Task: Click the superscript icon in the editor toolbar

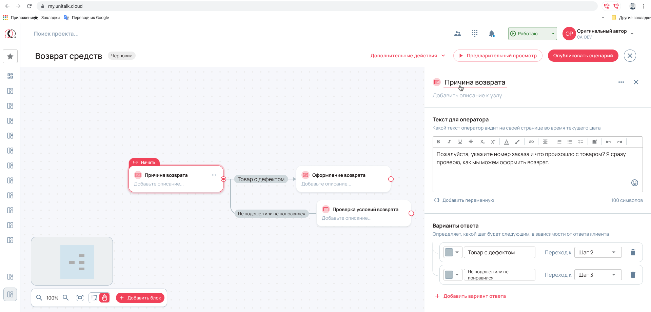Action: click(493, 142)
